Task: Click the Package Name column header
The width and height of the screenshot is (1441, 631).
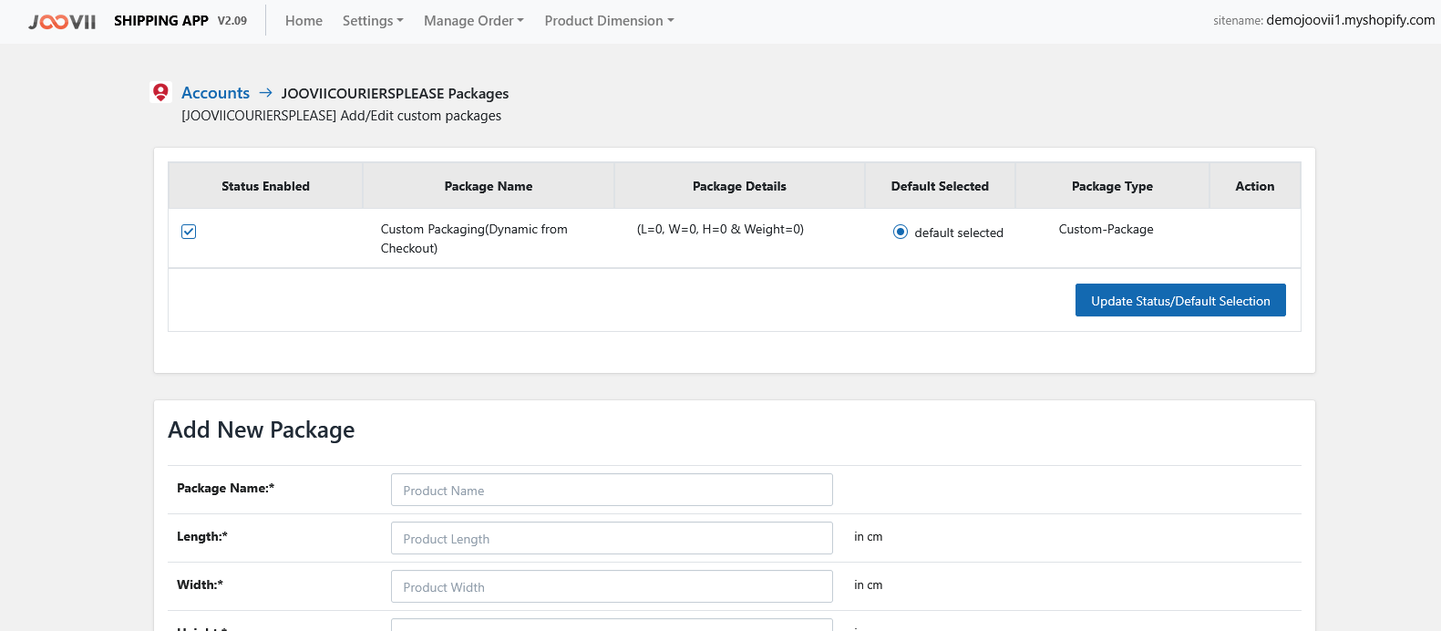Action: tap(489, 186)
